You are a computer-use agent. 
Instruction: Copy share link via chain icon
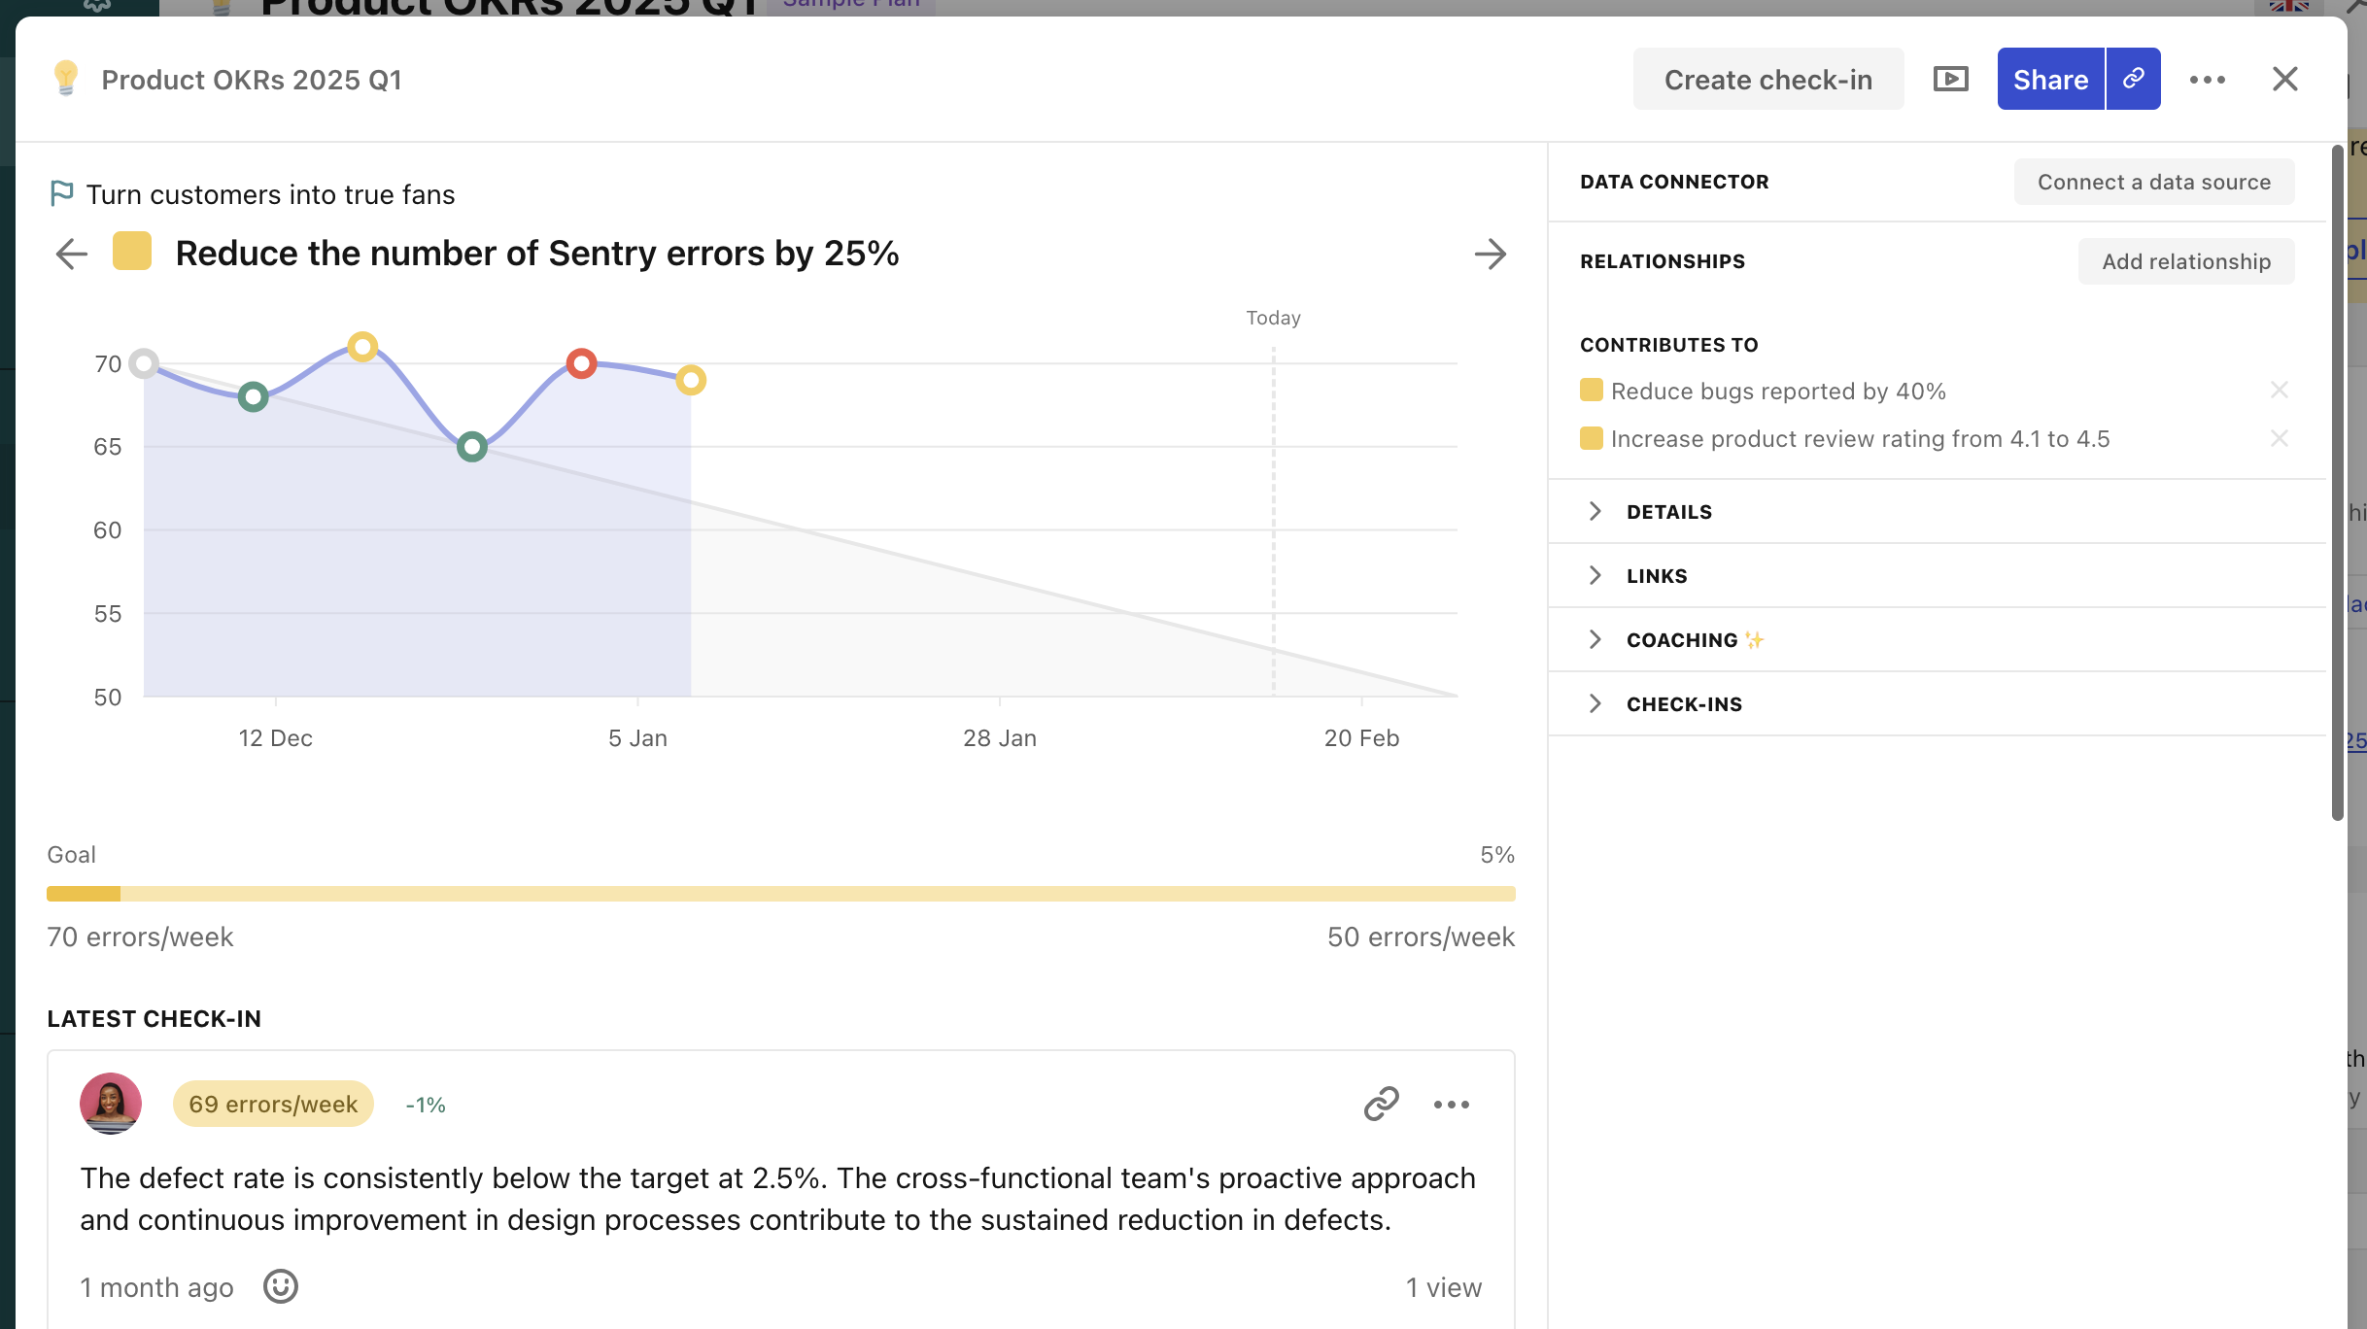point(2133,79)
